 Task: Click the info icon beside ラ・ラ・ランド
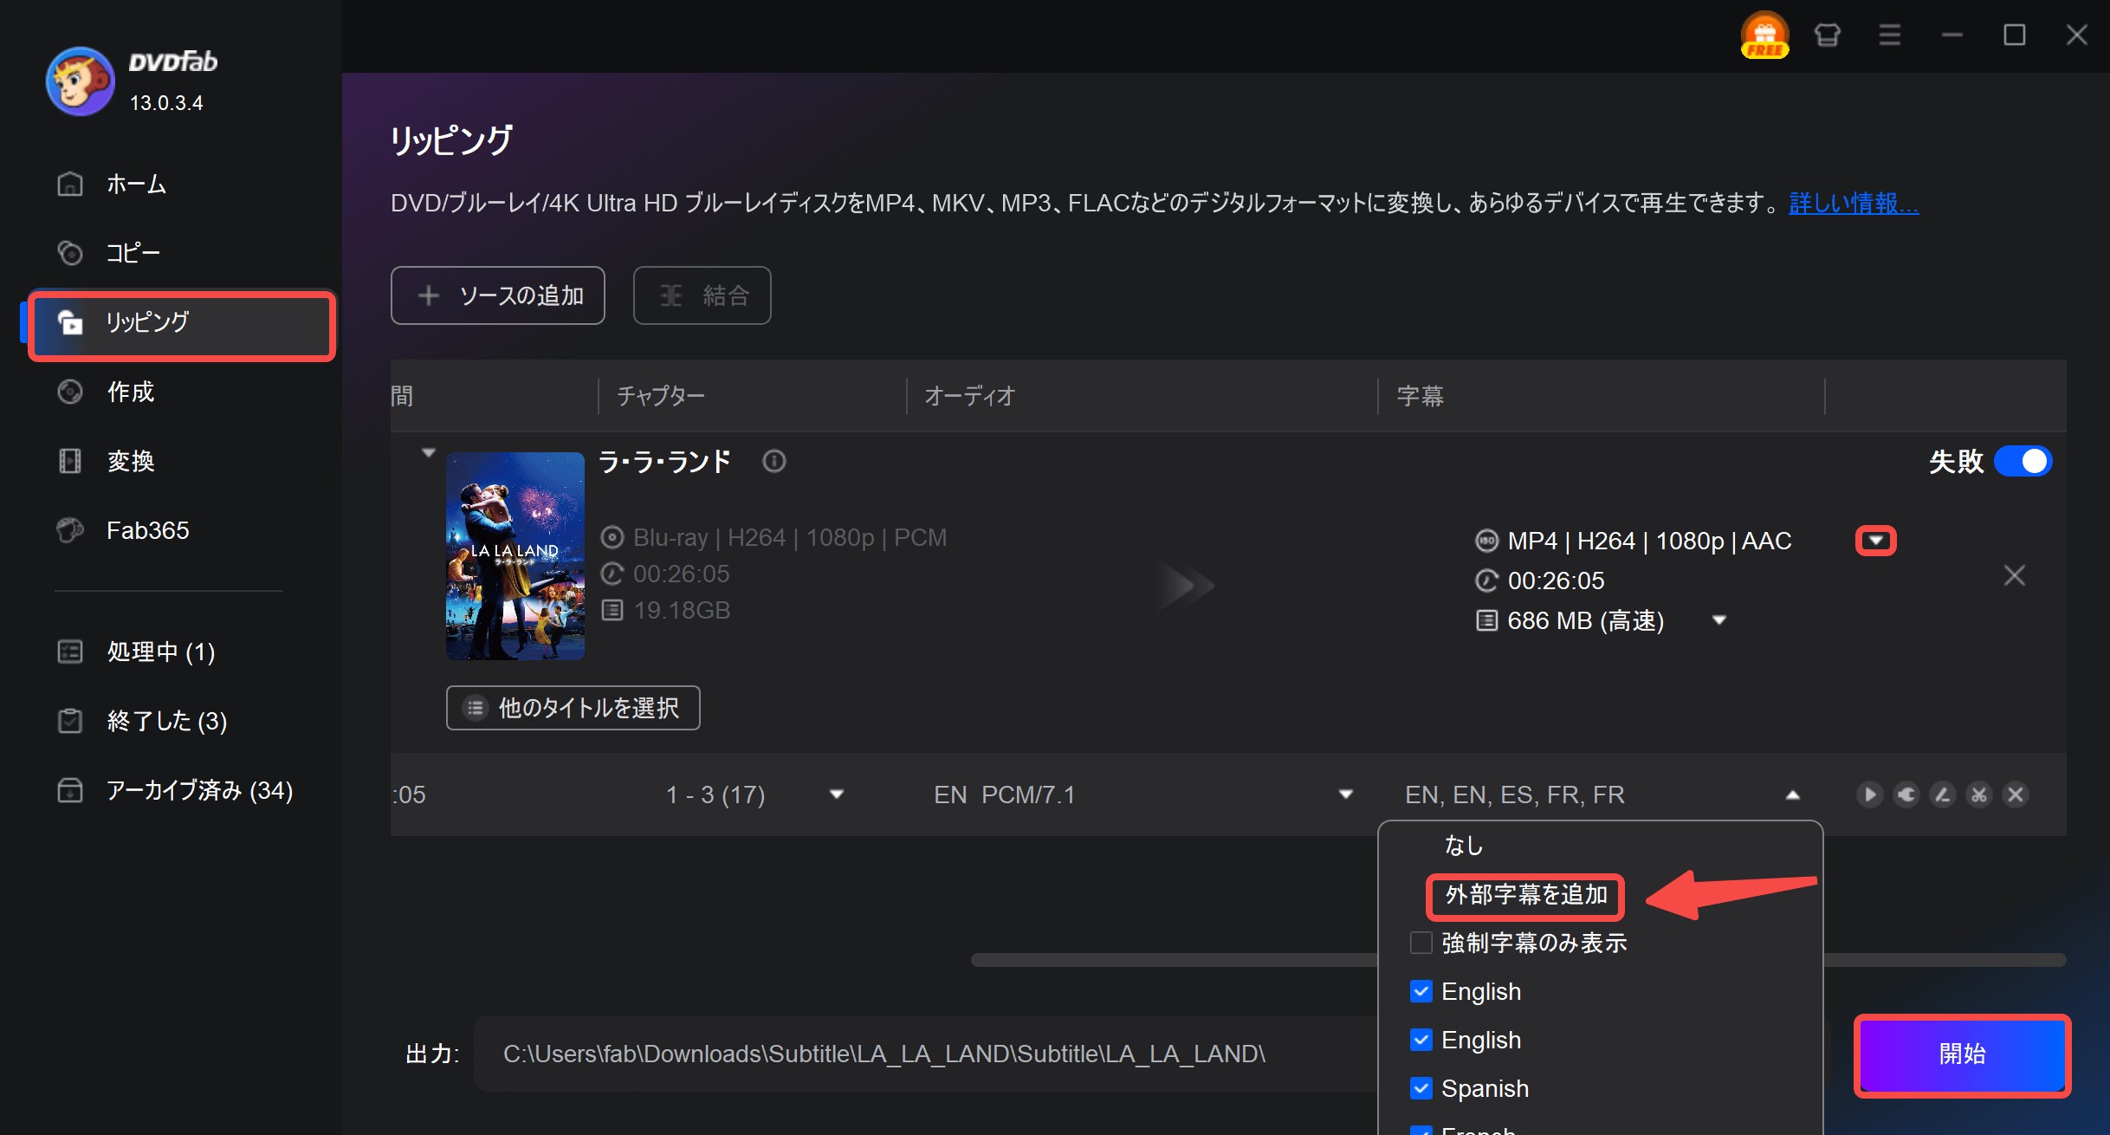tap(774, 461)
